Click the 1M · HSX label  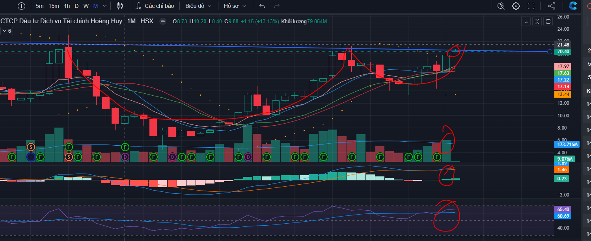click(x=140, y=21)
